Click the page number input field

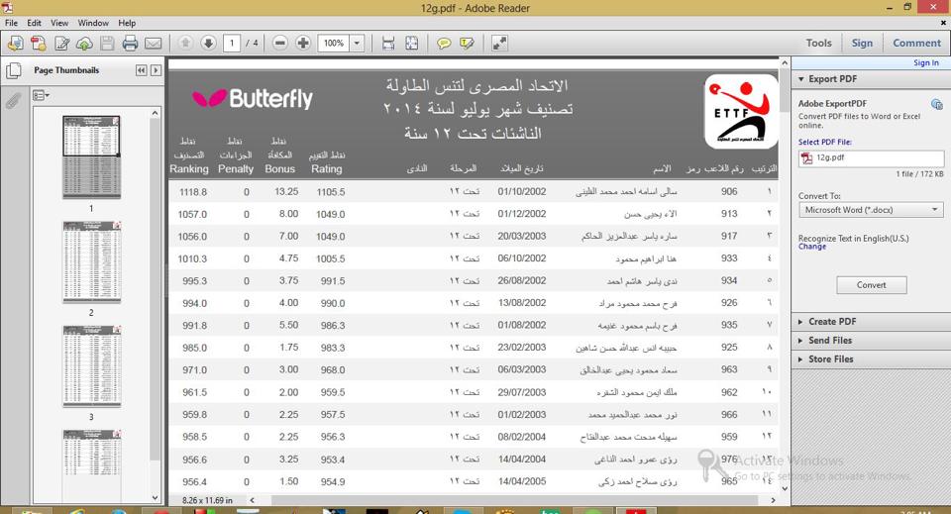(x=231, y=43)
